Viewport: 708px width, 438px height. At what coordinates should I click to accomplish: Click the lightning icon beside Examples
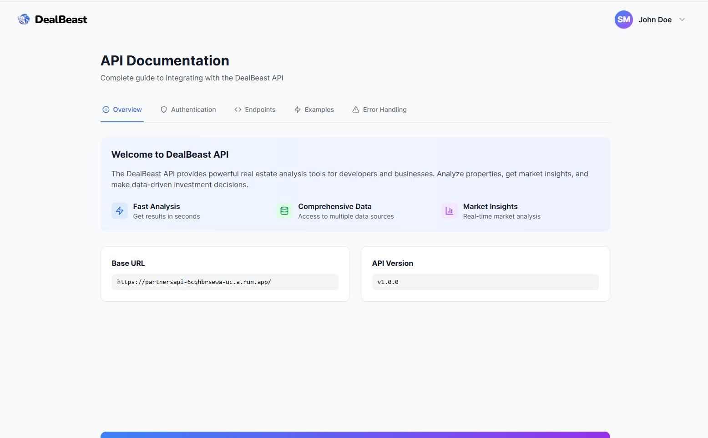tap(298, 109)
